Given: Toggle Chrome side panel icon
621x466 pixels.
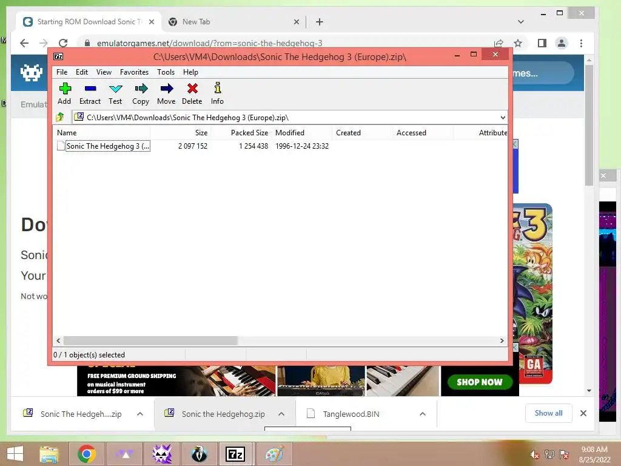Looking at the screenshot, I should tap(542, 43).
